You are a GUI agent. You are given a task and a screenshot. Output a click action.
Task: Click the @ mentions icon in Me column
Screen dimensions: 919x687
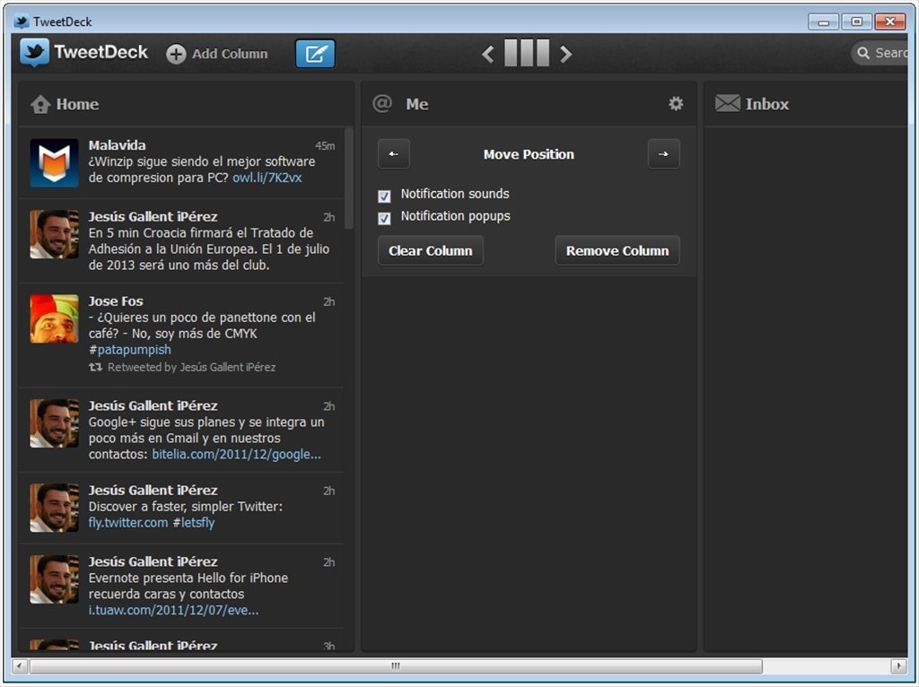coord(382,104)
